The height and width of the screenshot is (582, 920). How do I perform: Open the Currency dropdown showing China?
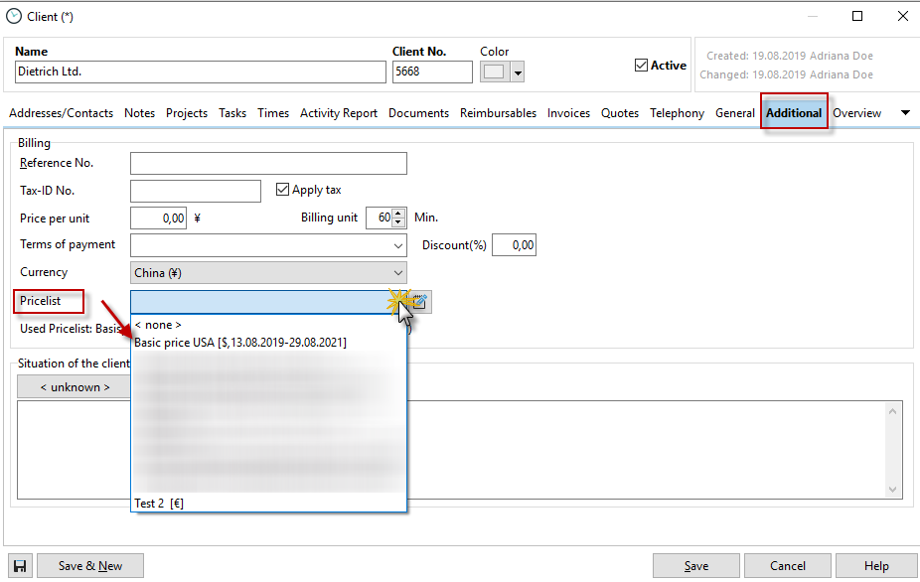pos(398,273)
